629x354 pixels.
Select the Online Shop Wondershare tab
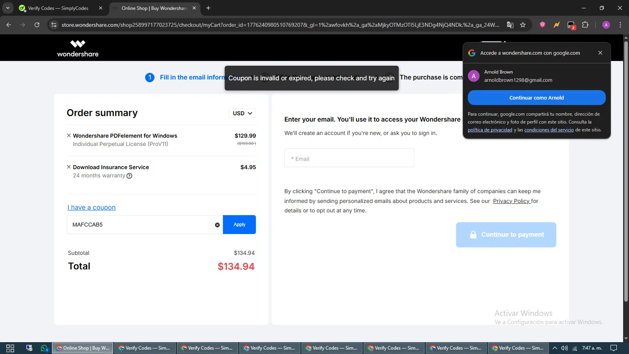[154, 8]
